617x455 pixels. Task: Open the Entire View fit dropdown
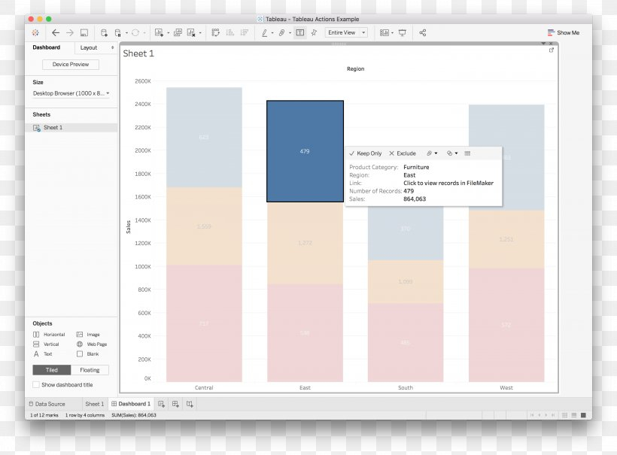tap(346, 32)
